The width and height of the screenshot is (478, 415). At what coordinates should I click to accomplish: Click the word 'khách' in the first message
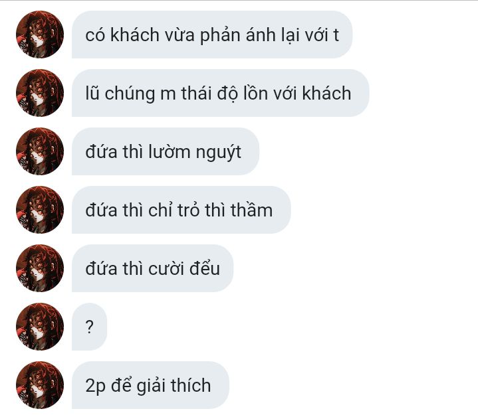tap(135, 35)
